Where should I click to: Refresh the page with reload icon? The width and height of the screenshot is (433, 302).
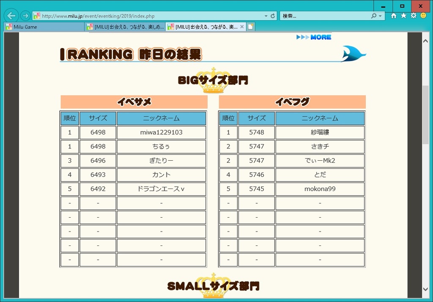pos(273,16)
